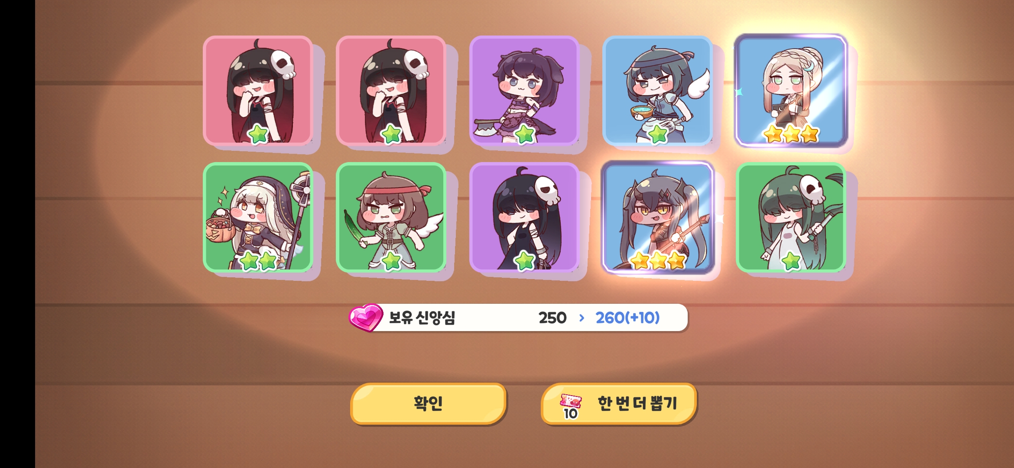Tap the 한 번 더 뽑기 draw-again button
Viewport: 1014px width, 468px height.
pos(619,403)
